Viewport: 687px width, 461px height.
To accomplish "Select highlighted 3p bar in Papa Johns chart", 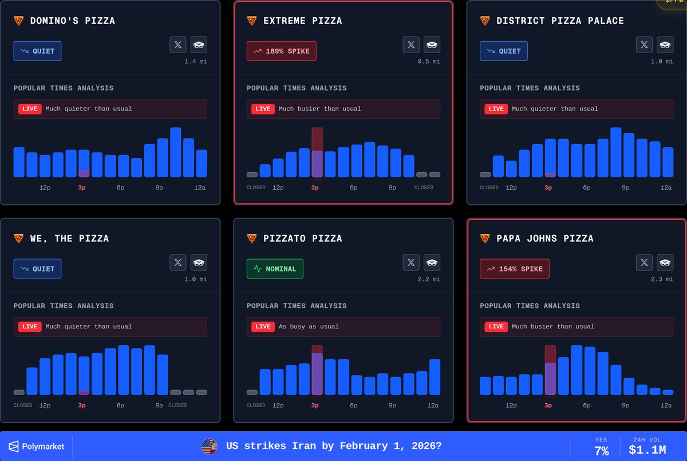I will point(550,370).
